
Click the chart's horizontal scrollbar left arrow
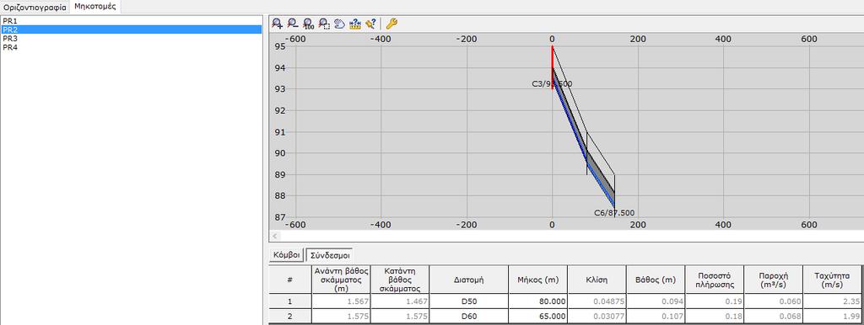[x=274, y=237]
